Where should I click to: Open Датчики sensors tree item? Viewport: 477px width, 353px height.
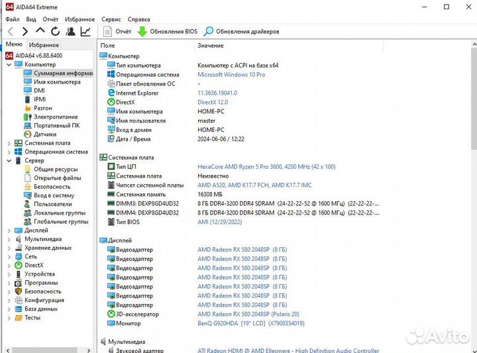40,134
